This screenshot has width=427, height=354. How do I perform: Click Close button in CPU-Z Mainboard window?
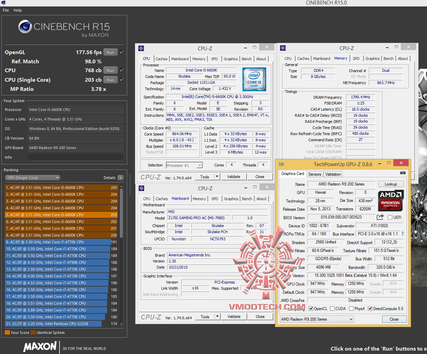click(x=260, y=317)
